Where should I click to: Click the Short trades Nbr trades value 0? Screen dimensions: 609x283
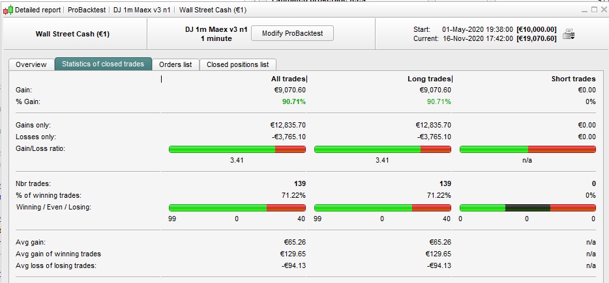tap(593, 183)
